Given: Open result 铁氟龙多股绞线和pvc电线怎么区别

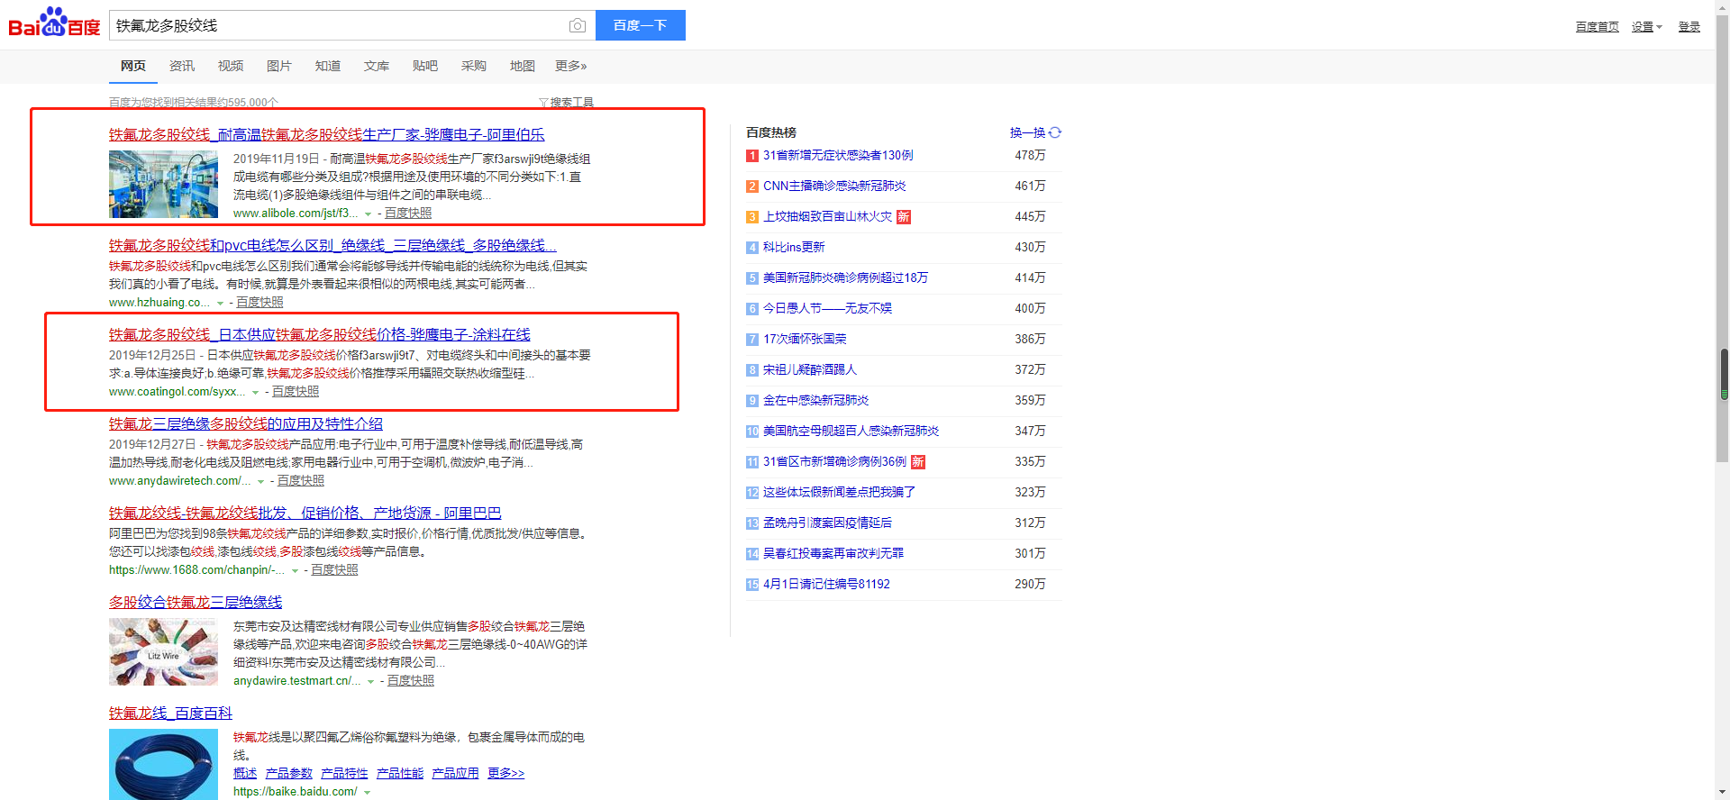Looking at the screenshot, I should pos(332,245).
